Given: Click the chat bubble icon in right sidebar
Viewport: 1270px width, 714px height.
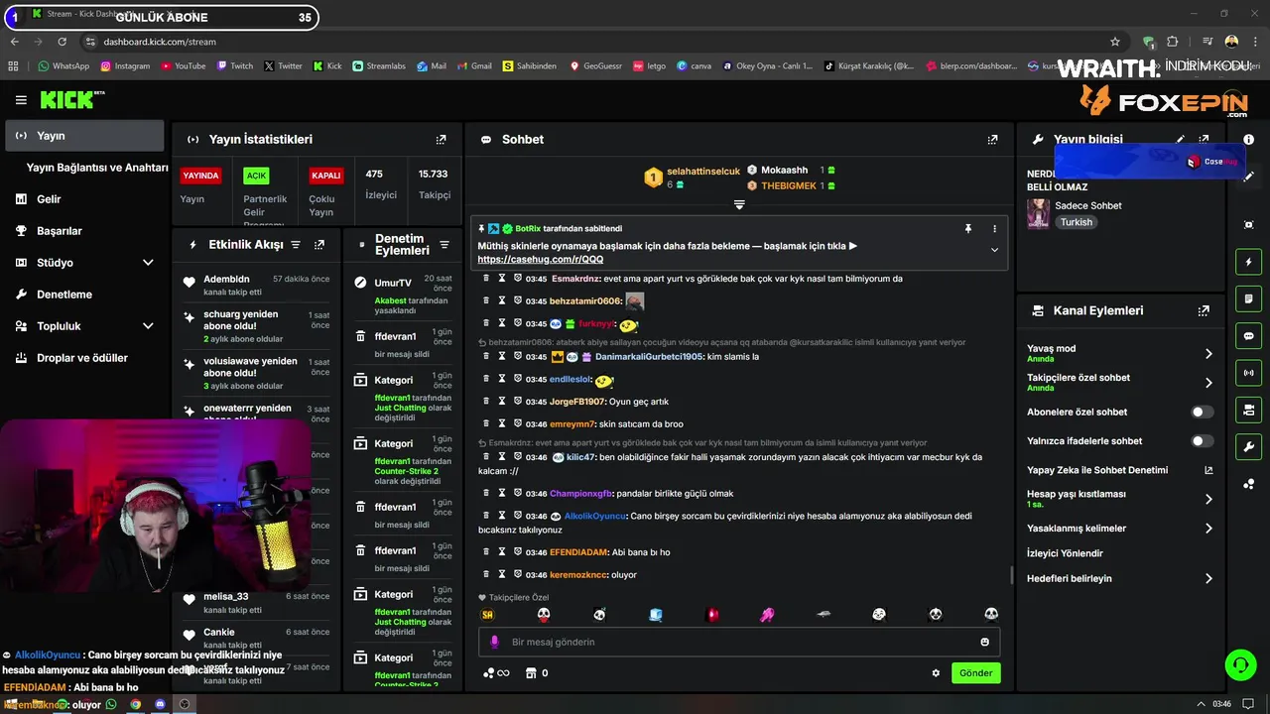Looking at the screenshot, I should [x=1249, y=336].
